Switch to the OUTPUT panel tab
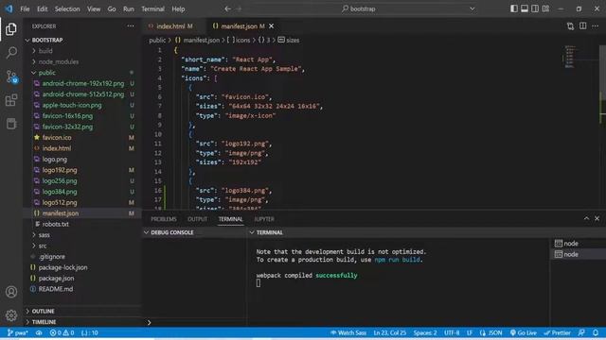606x340 pixels. coord(198,219)
